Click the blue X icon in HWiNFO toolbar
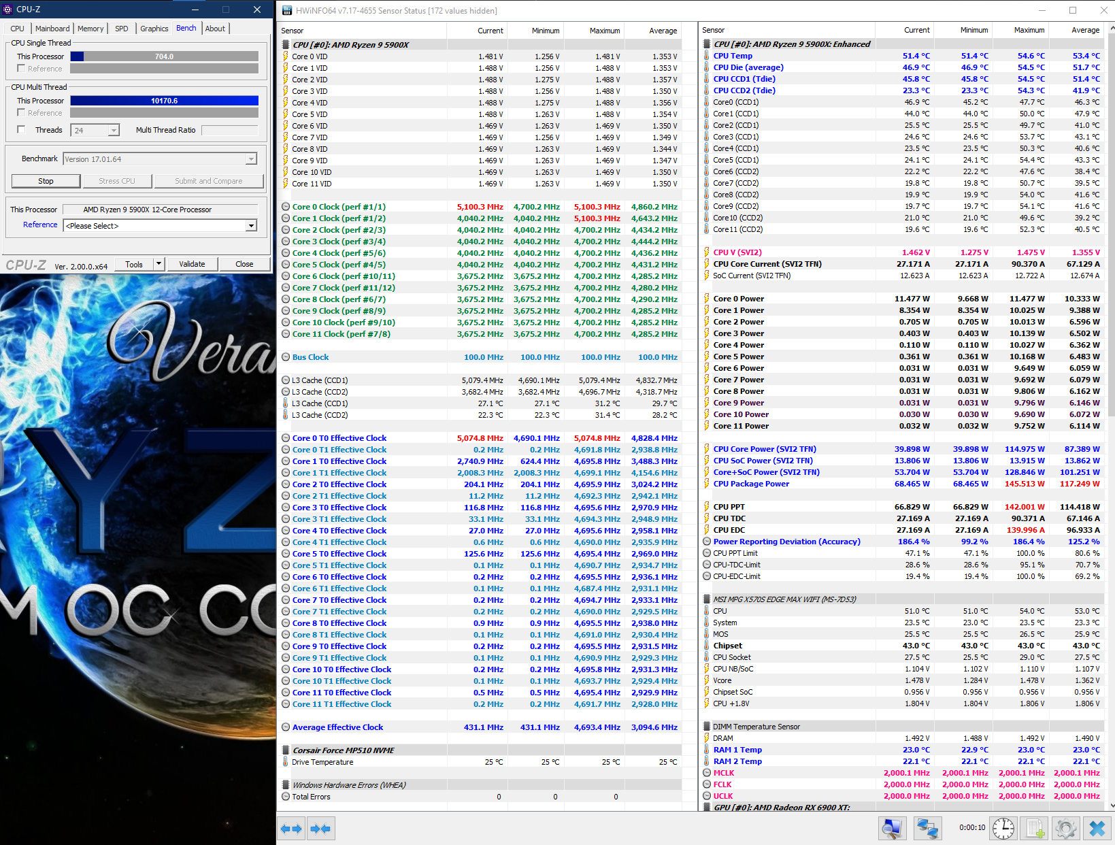1115x845 pixels. pyautogui.click(x=1097, y=829)
